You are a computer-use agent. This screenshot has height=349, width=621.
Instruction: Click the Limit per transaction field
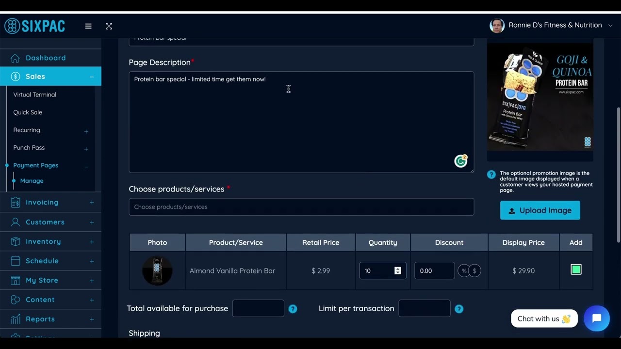(425, 308)
